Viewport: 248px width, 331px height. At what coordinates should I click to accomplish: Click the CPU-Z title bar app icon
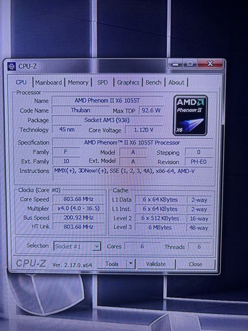[x=11, y=66]
